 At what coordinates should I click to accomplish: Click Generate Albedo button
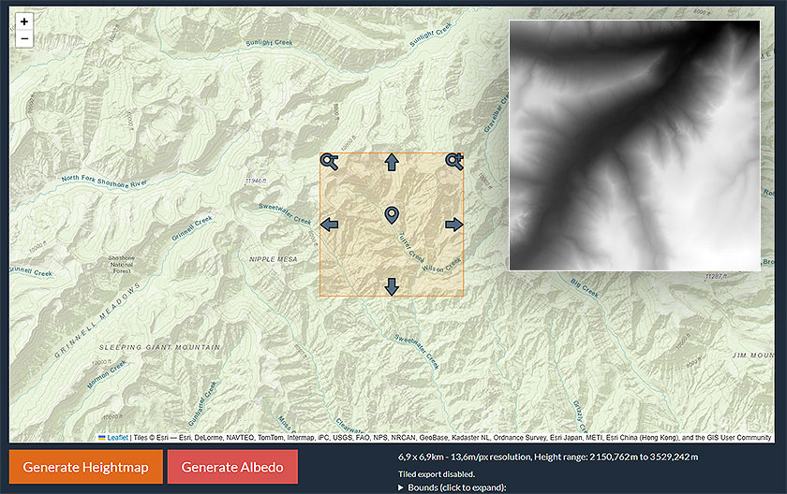coord(232,467)
